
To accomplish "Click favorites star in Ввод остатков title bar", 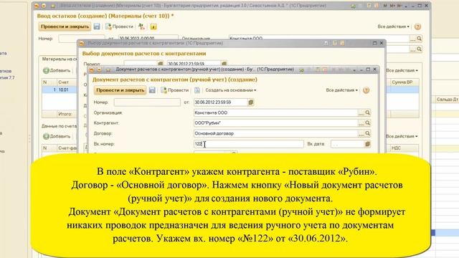I will 52,6.
